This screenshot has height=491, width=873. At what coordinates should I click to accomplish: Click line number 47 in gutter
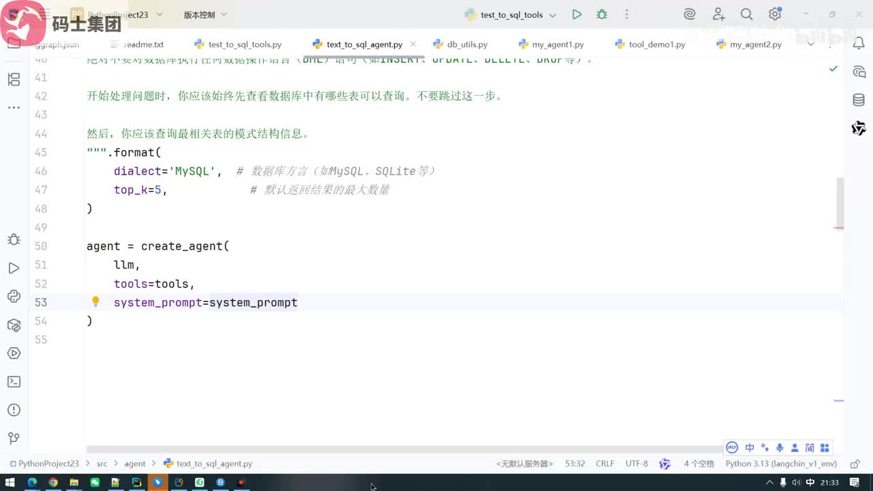tap(40, 190)
